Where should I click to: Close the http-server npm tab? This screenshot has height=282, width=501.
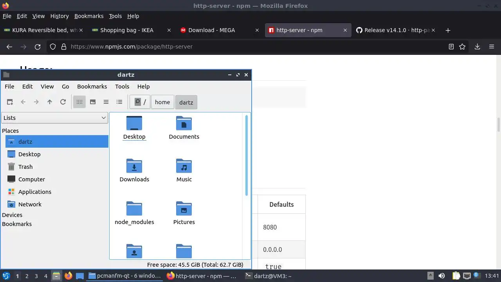[x=345, y=30]
